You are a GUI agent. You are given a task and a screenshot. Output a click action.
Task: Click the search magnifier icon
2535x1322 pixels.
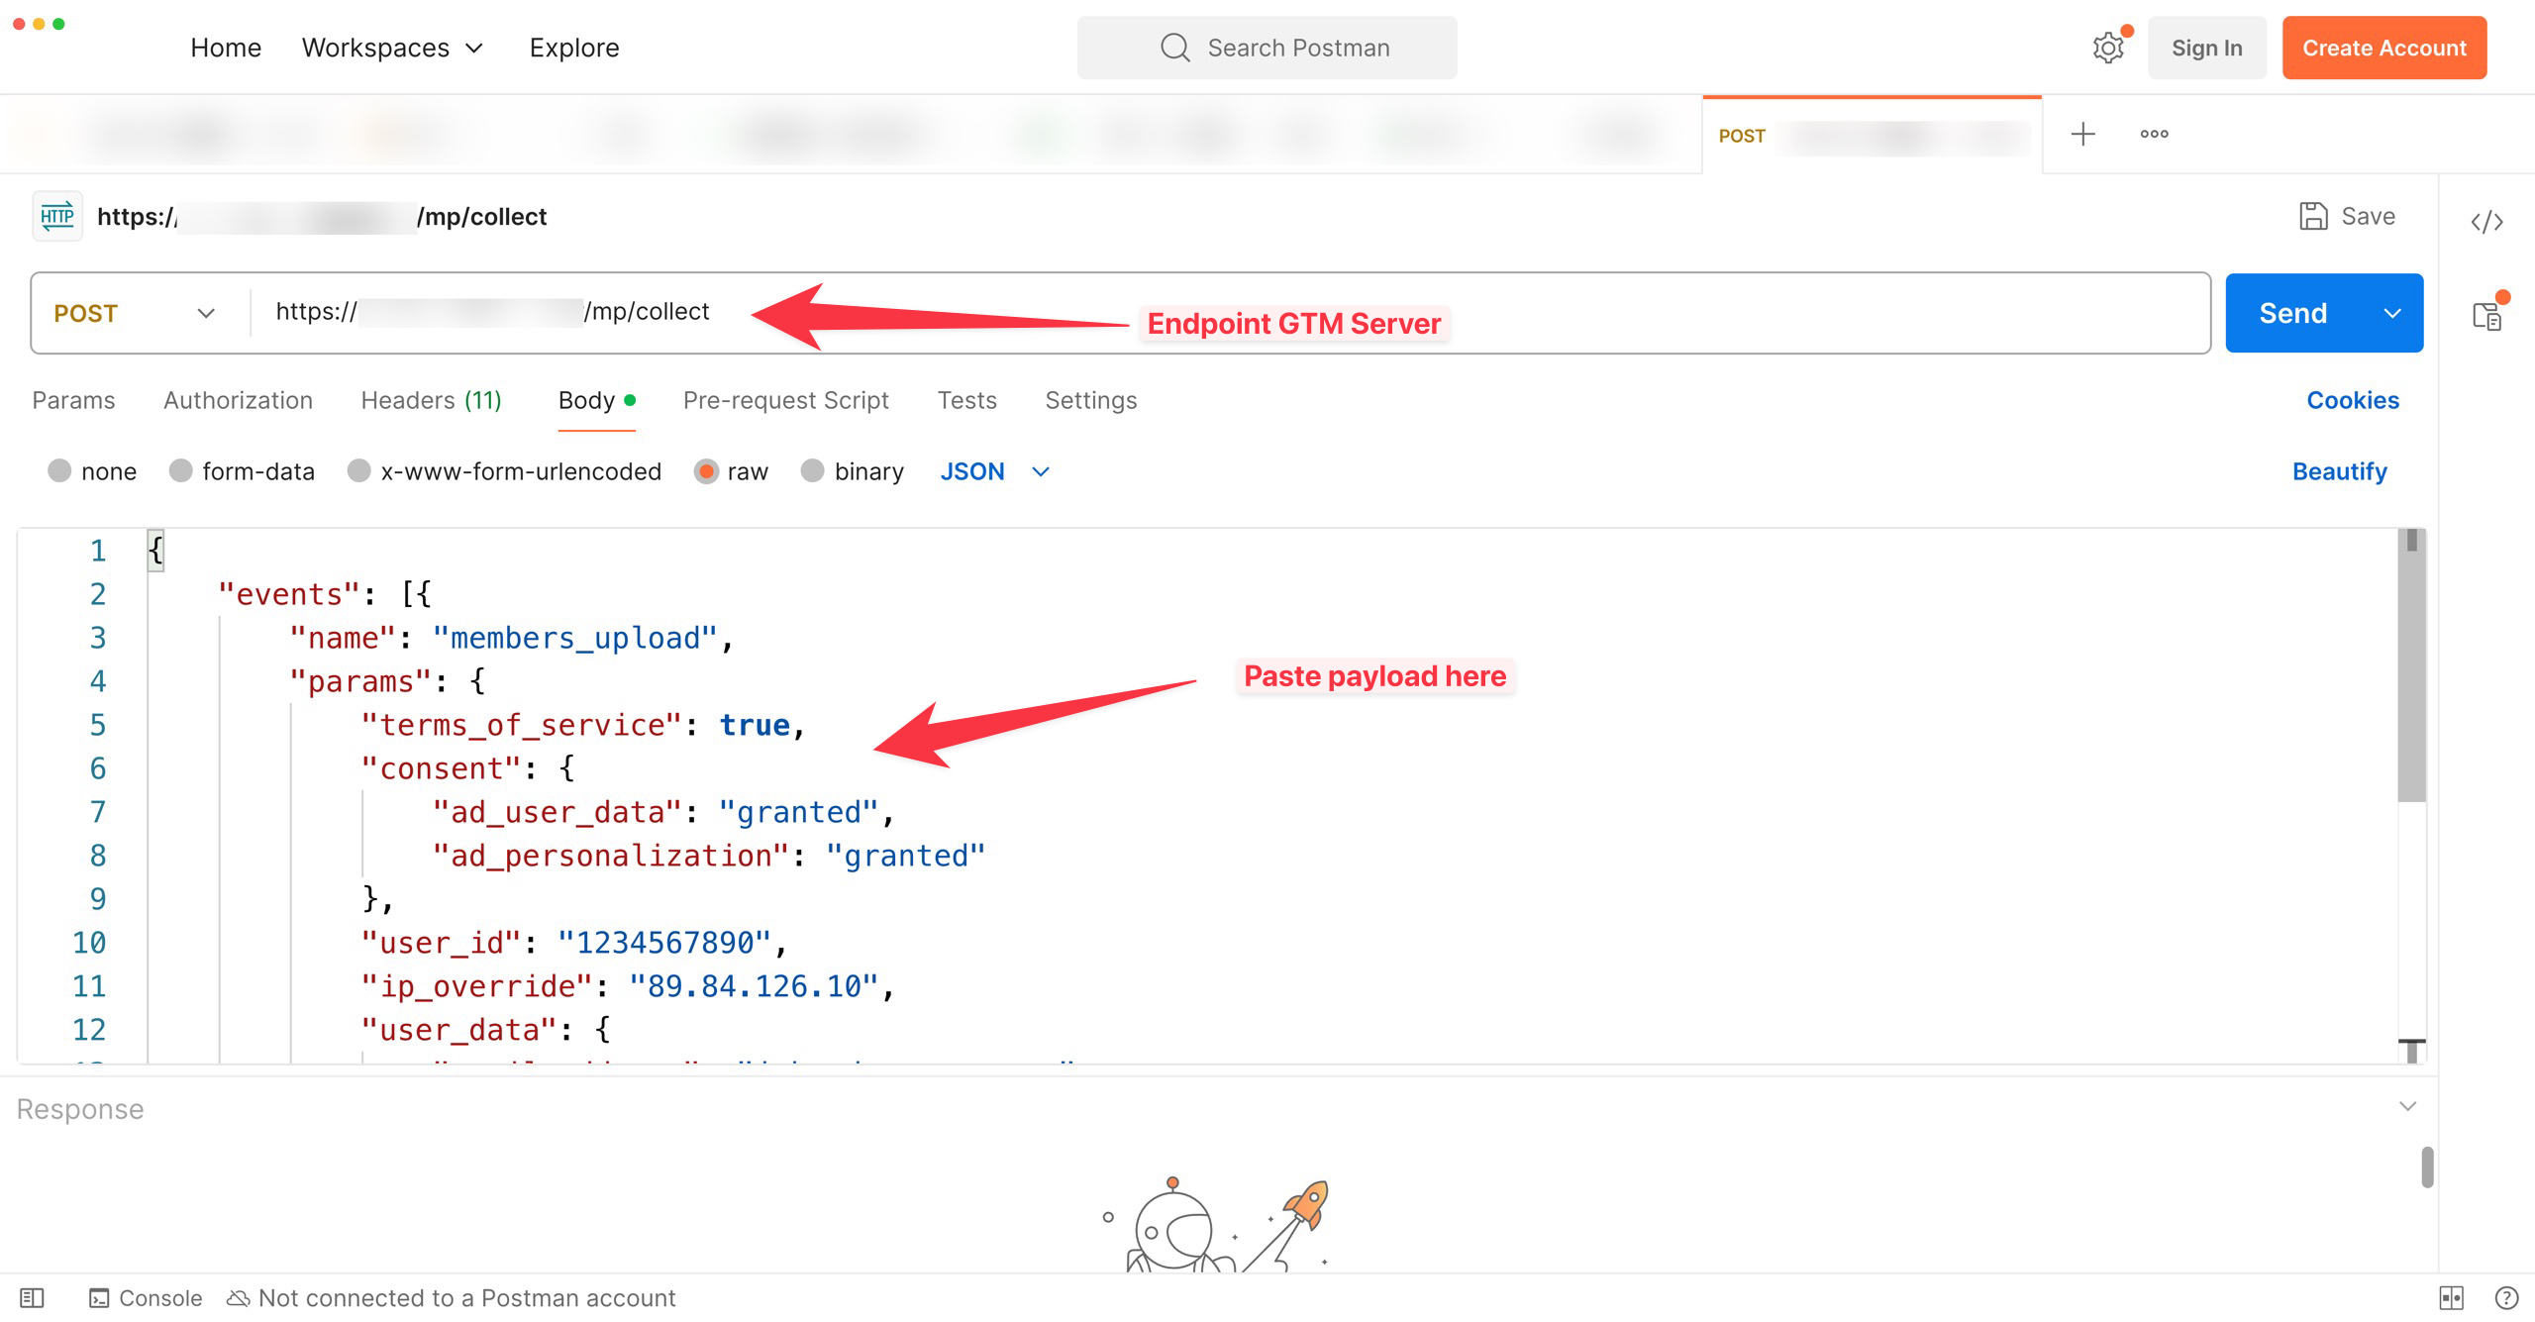tap(1174, 48)
